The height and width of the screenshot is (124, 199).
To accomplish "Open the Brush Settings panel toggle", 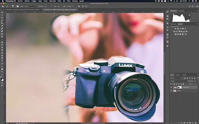I will [x=18, y=6].
